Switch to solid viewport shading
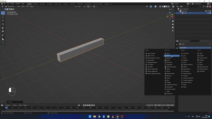The height and width of the screenshot is (119, 212). [x=165, y=7]
